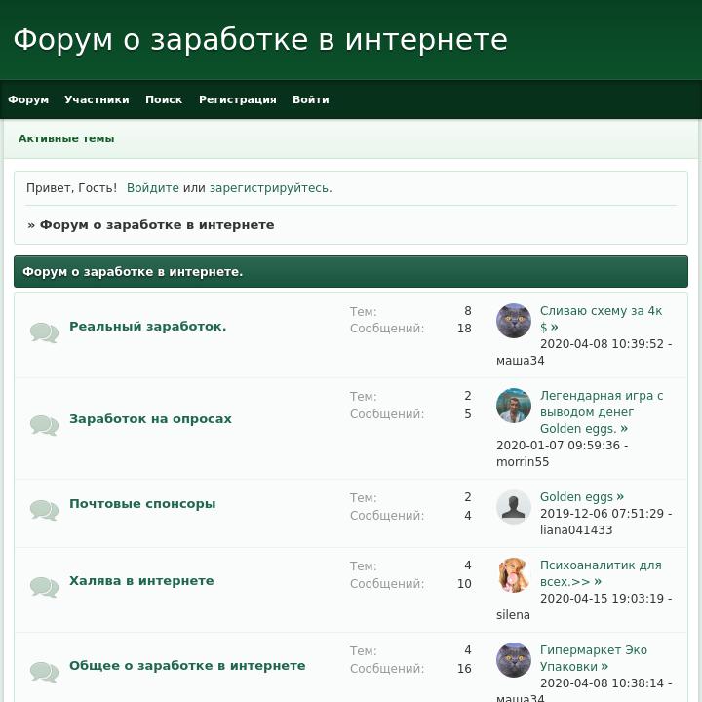Click speech bubble icon beside Общее о заработке
This screenshot has width=702, height=702.
(x=44, y=672)
